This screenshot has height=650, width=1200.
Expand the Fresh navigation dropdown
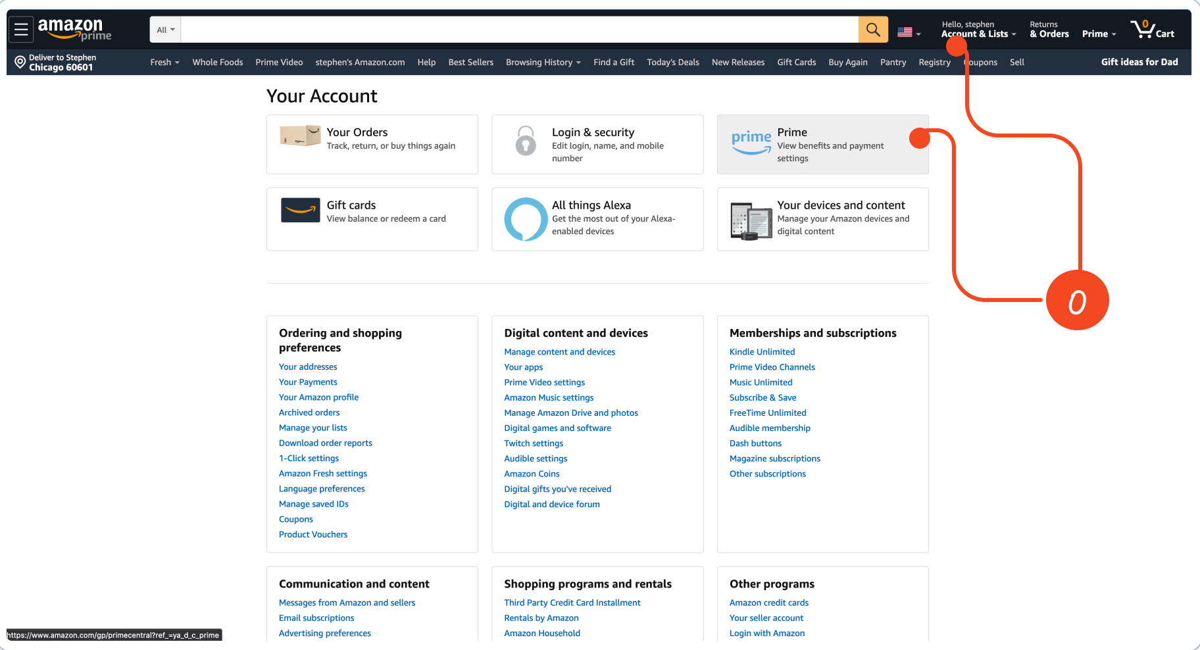164,63
